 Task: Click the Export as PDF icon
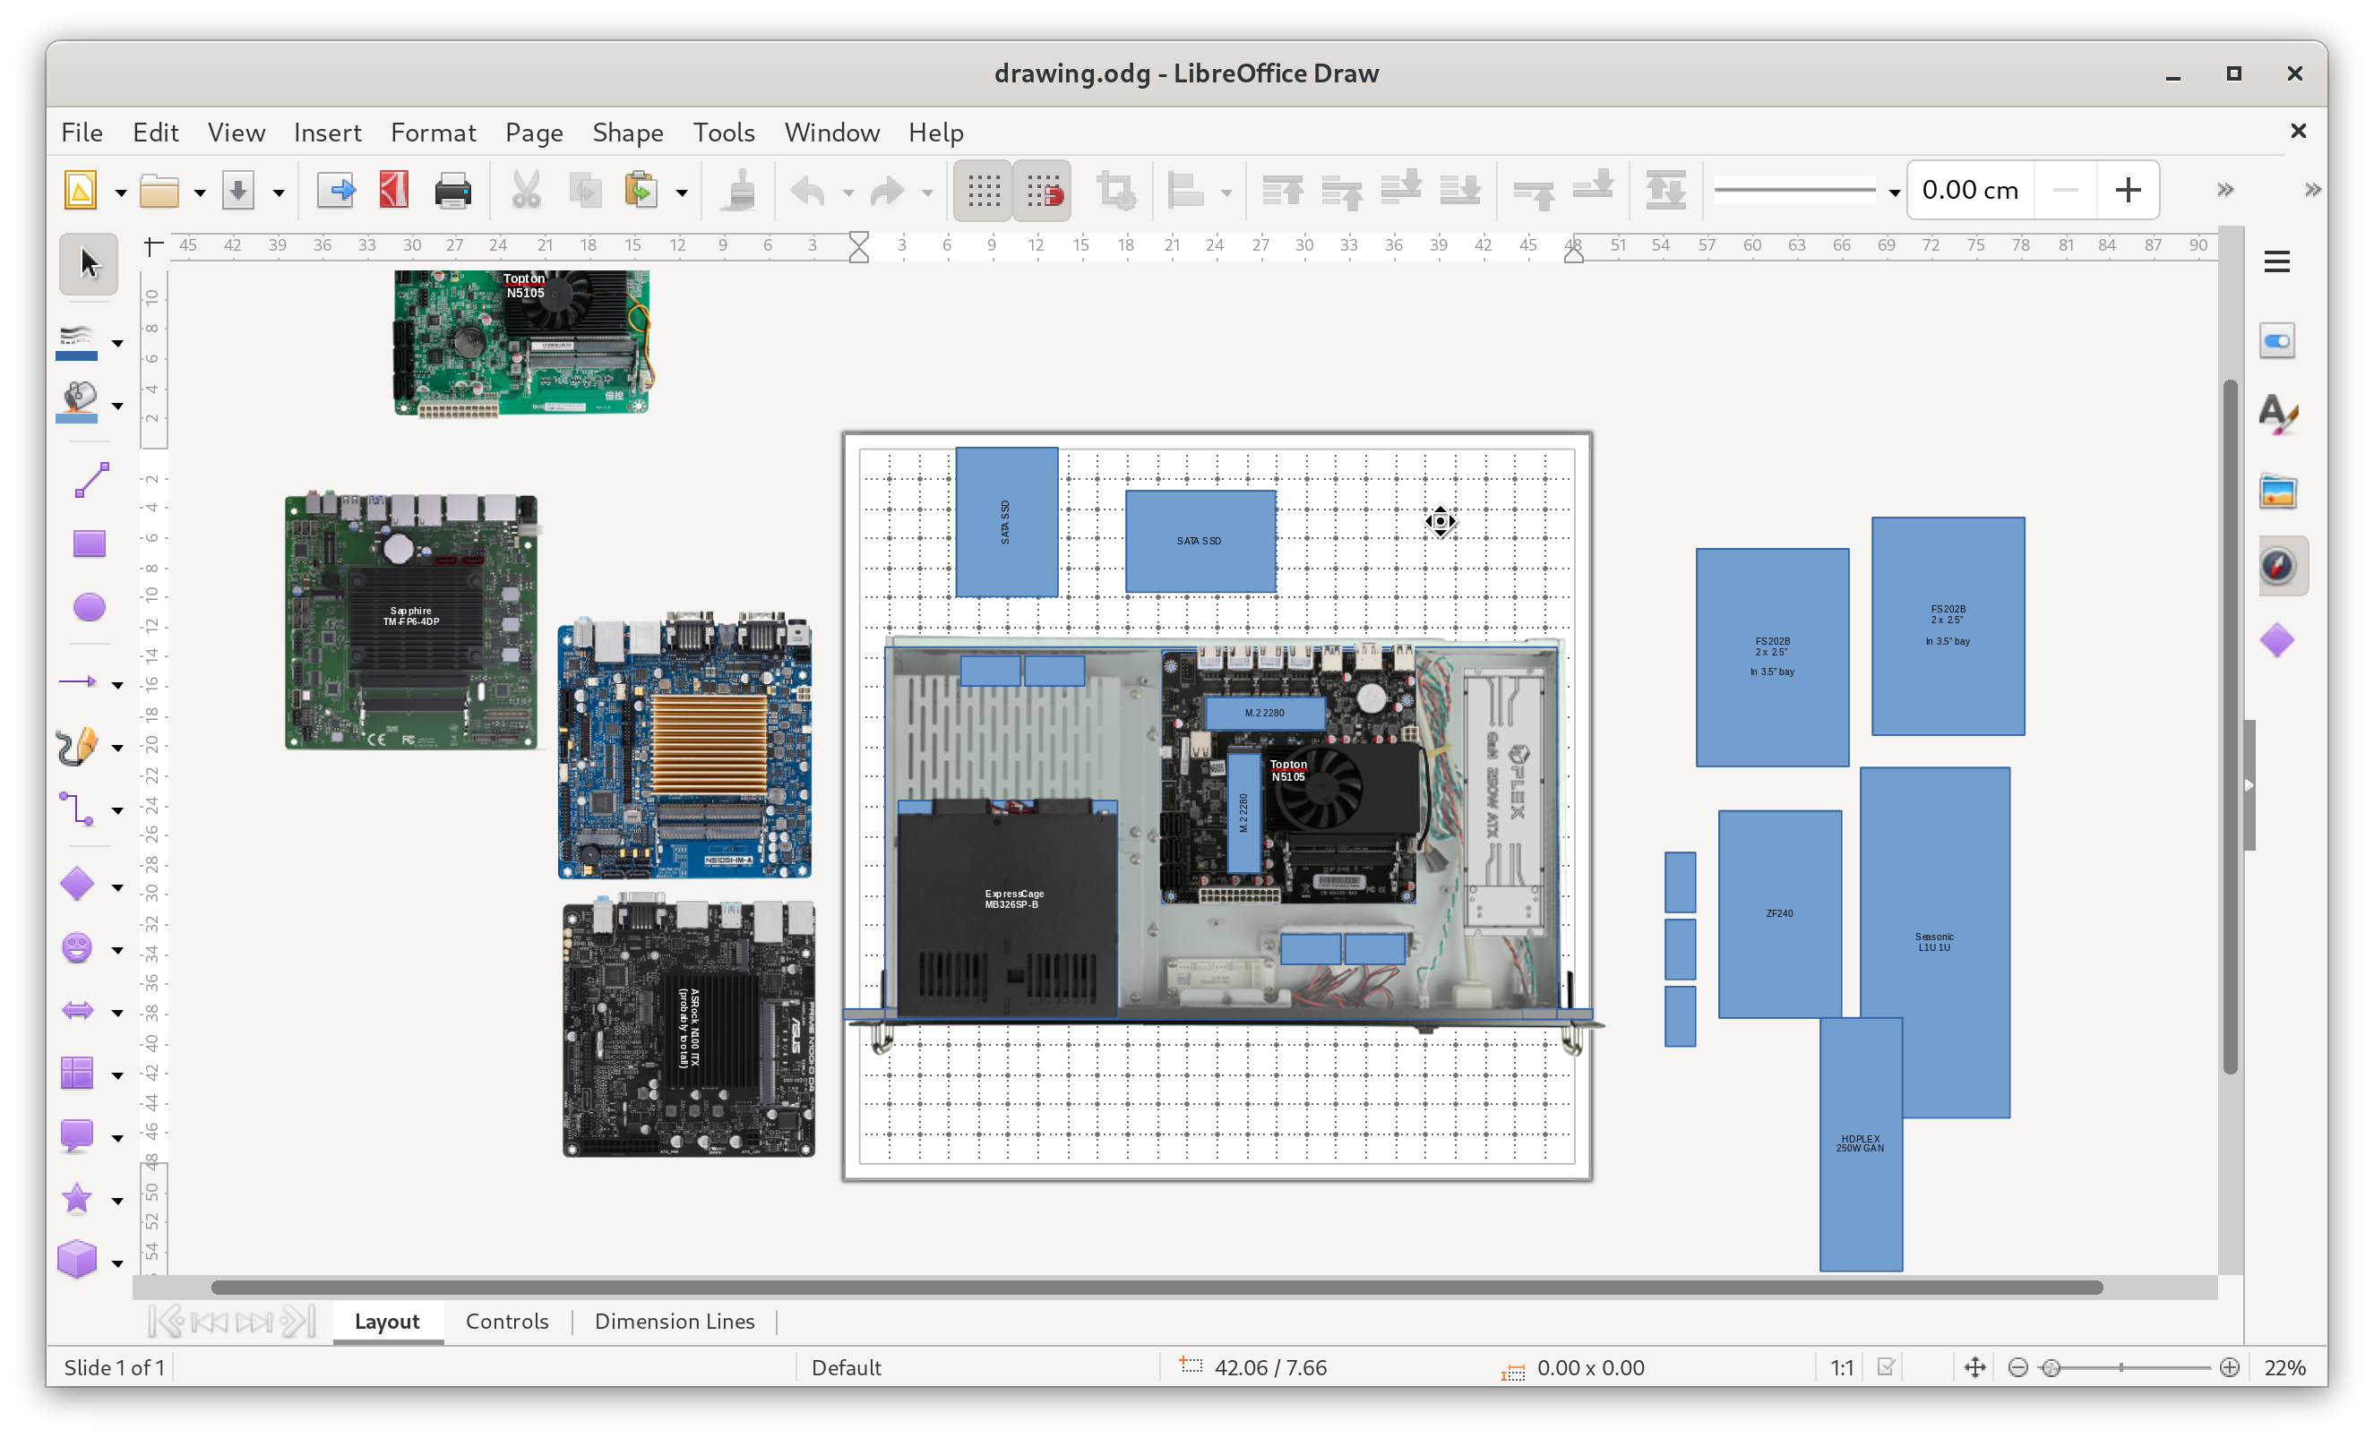coord(394,191)
